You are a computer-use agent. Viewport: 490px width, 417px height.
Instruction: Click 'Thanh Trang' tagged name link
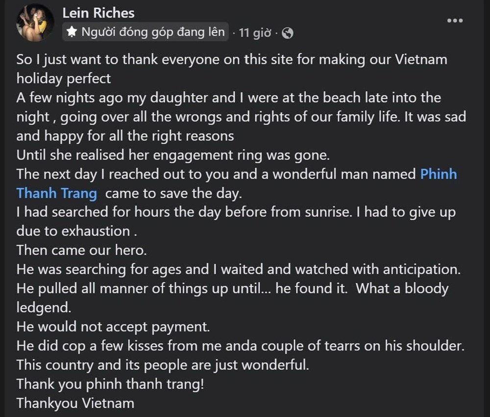[56, 193]
